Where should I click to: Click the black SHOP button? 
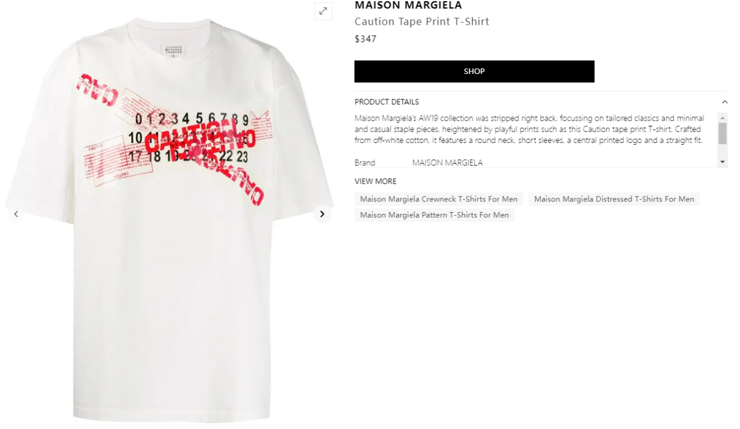474,71
